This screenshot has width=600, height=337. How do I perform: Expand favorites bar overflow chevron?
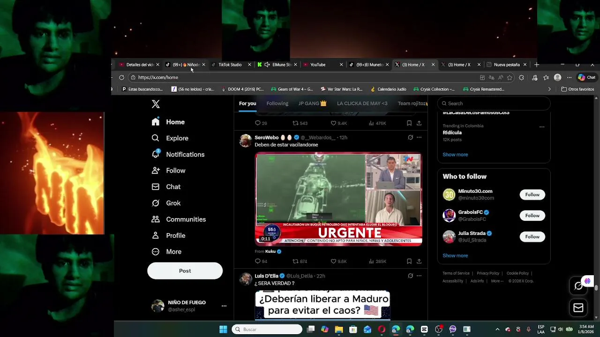pyautogui.click(x=549, y=89)
